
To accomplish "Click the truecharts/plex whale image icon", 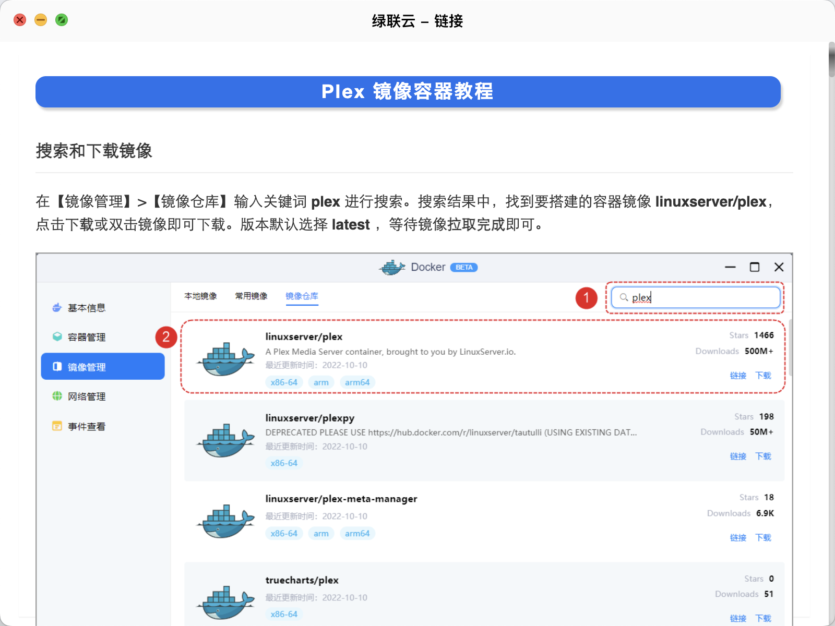I will pyautogui.click(x=225, y=603).
